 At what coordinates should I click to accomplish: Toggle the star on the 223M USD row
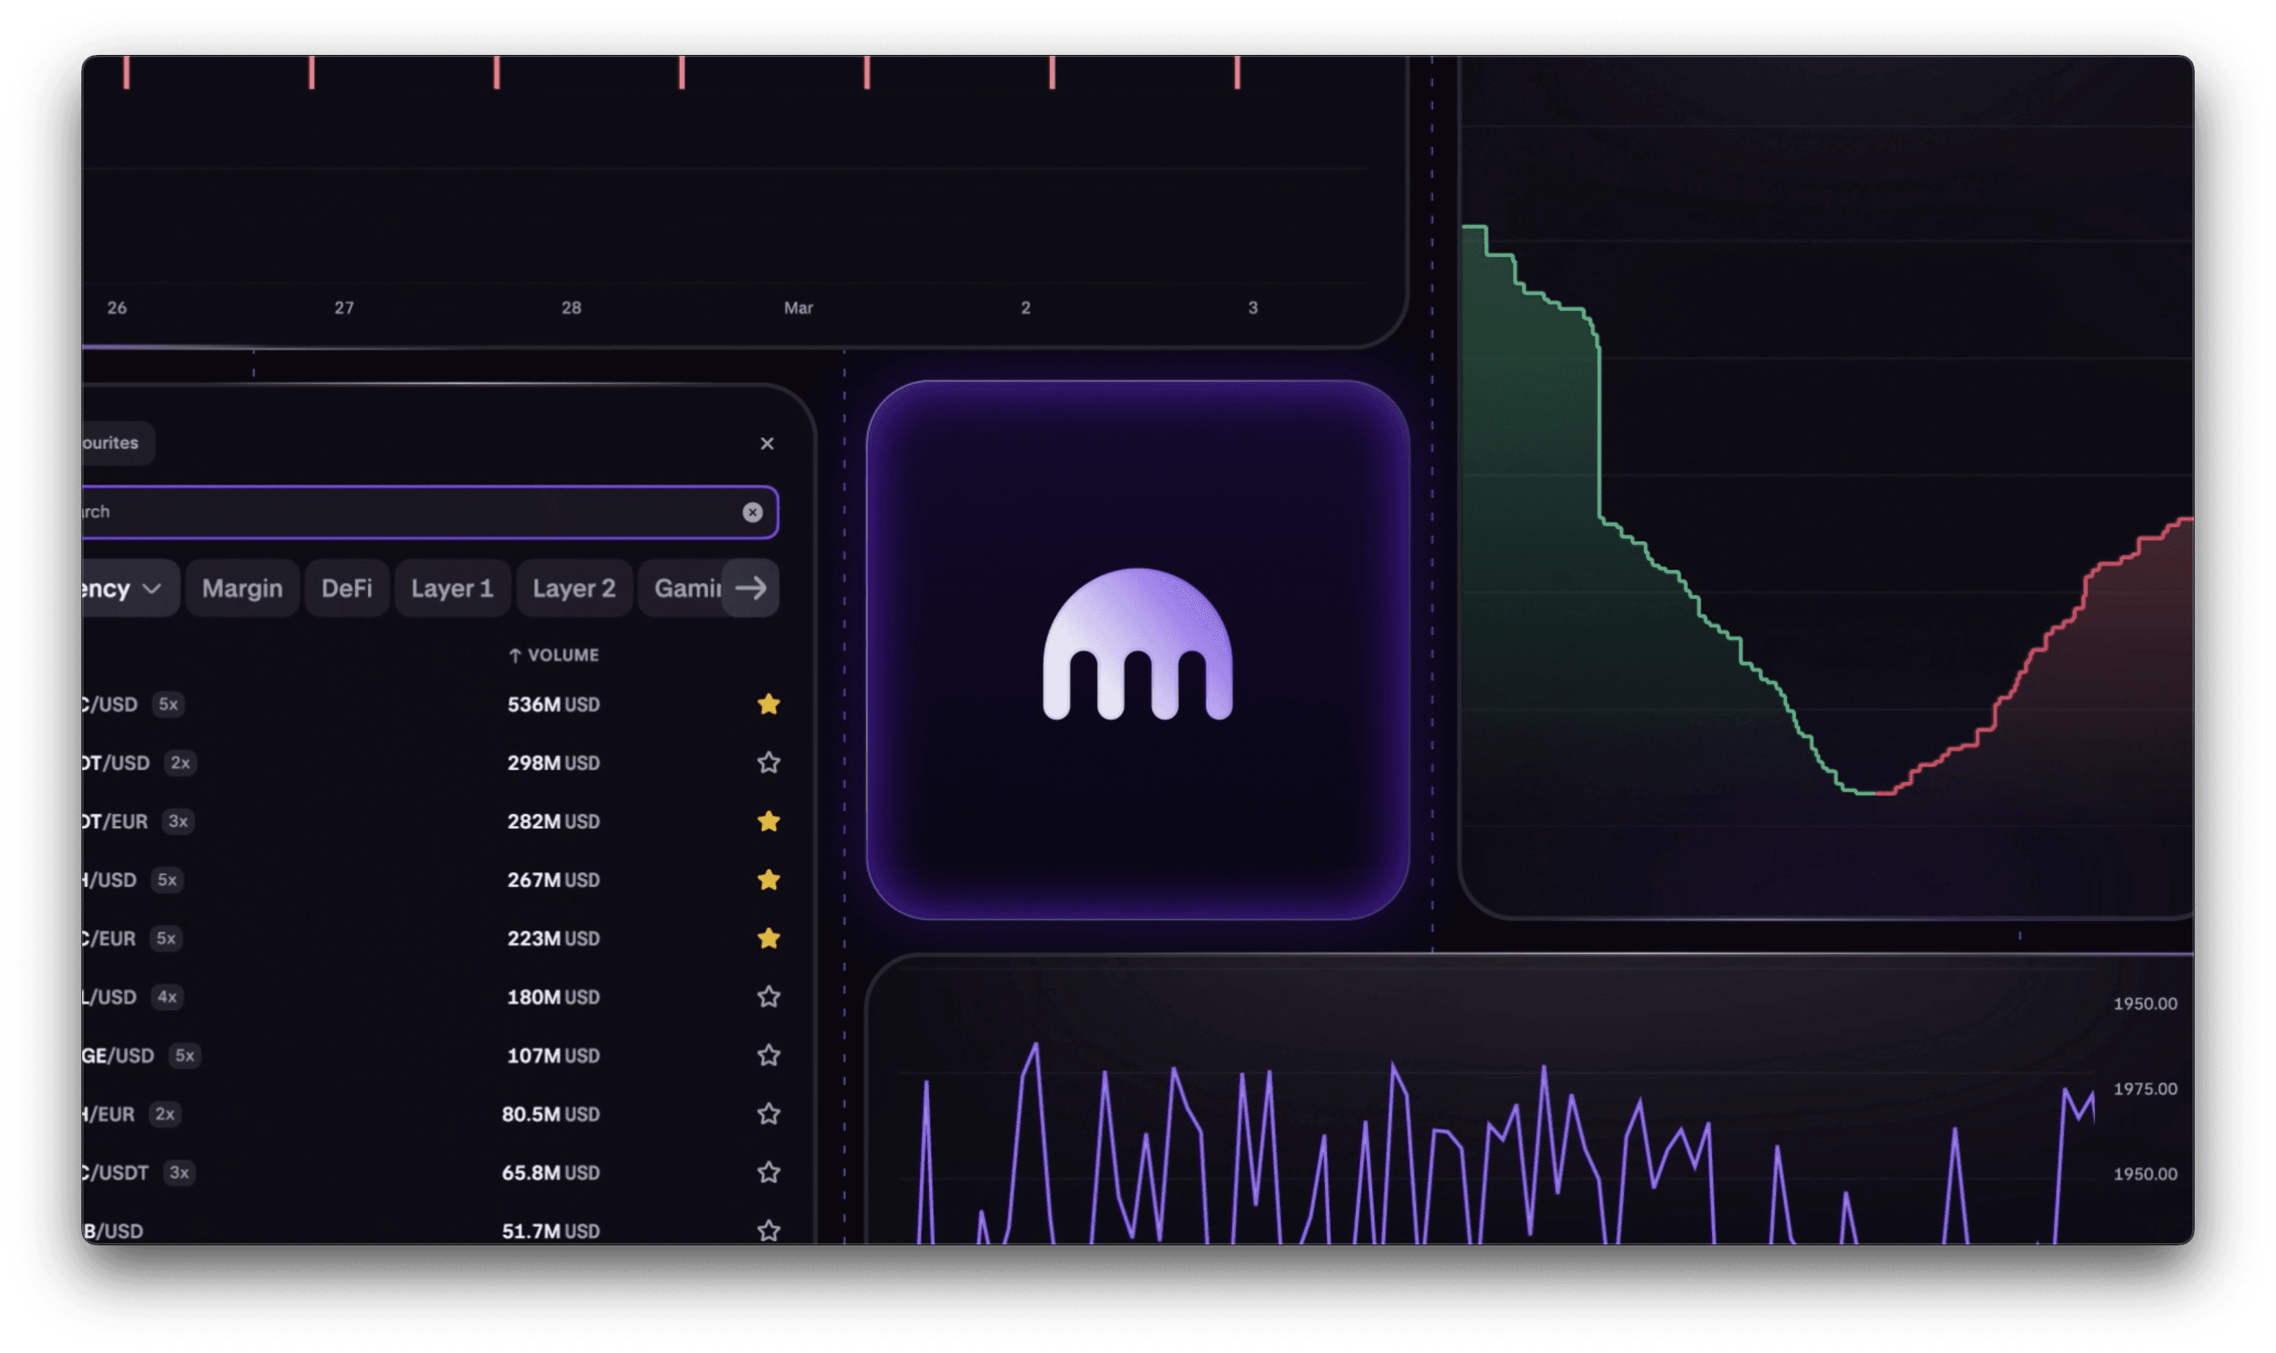(768, 938)
